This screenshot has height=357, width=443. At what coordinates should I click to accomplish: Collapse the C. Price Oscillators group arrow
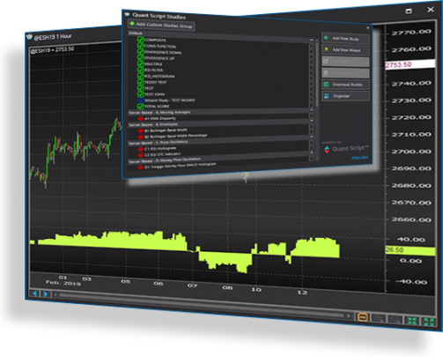coord(311,137)
